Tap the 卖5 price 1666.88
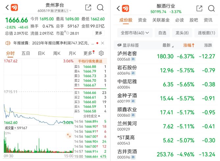 (89, 67)
